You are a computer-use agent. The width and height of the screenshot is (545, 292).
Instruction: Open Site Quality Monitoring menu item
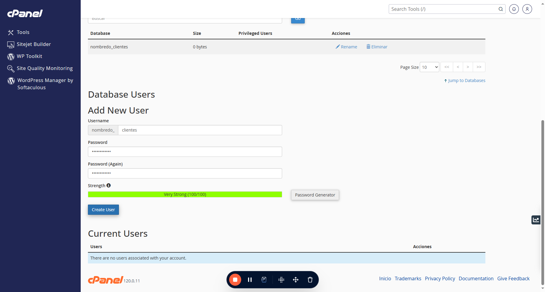[x=45, y=68]
